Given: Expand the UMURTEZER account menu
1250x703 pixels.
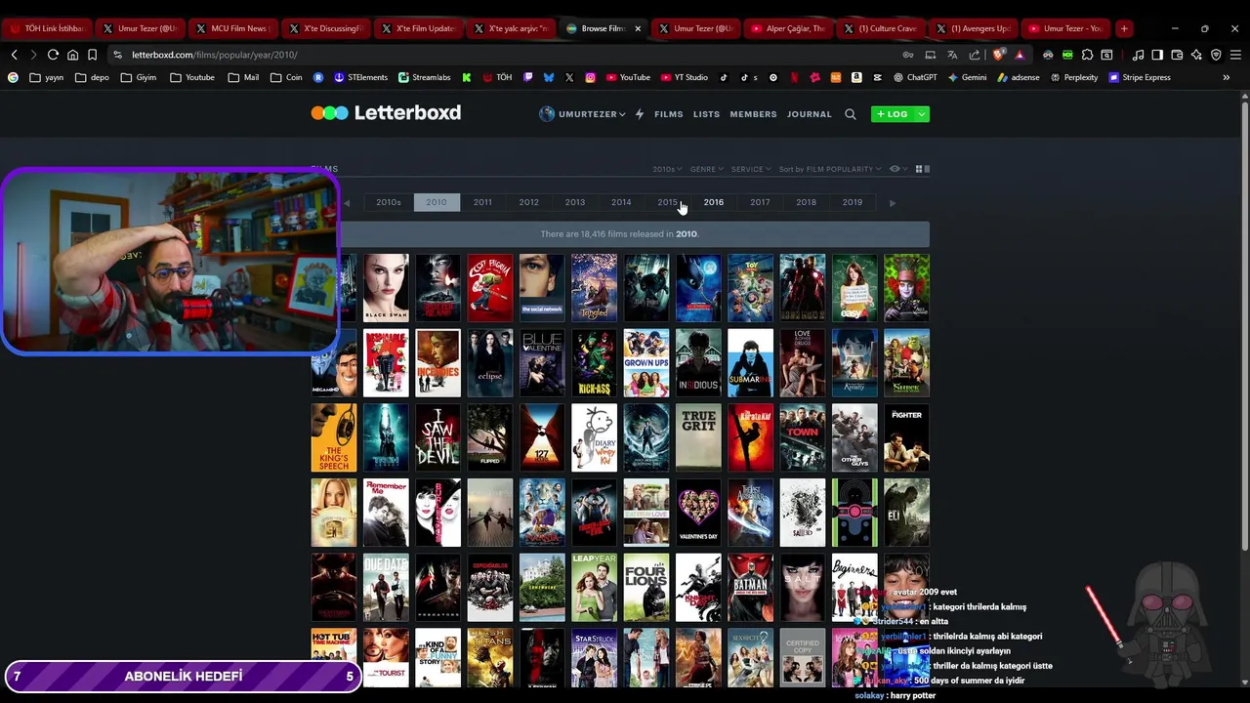Looking at the screenshot, I should 582,114.
